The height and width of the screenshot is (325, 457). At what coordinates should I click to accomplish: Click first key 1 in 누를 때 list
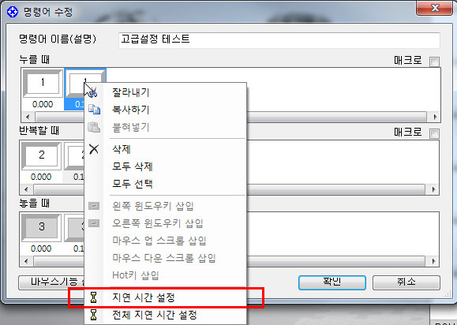tap(43, 83)
